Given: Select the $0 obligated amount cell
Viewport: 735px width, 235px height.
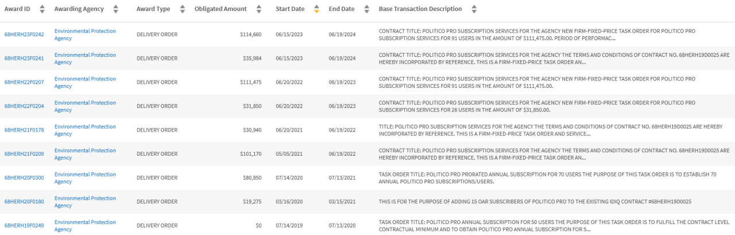Looking at the screenshot, I should coord(258,225).
